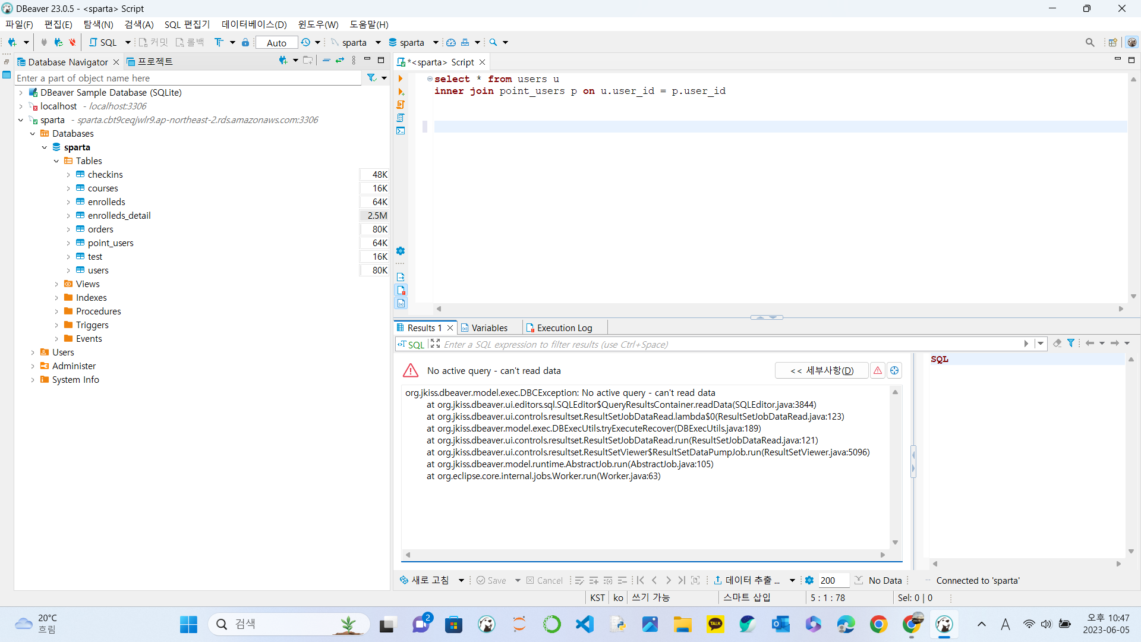Toggle the SQL filter mode button in results
Viewport: 1141px width, 642px height.
412,344
